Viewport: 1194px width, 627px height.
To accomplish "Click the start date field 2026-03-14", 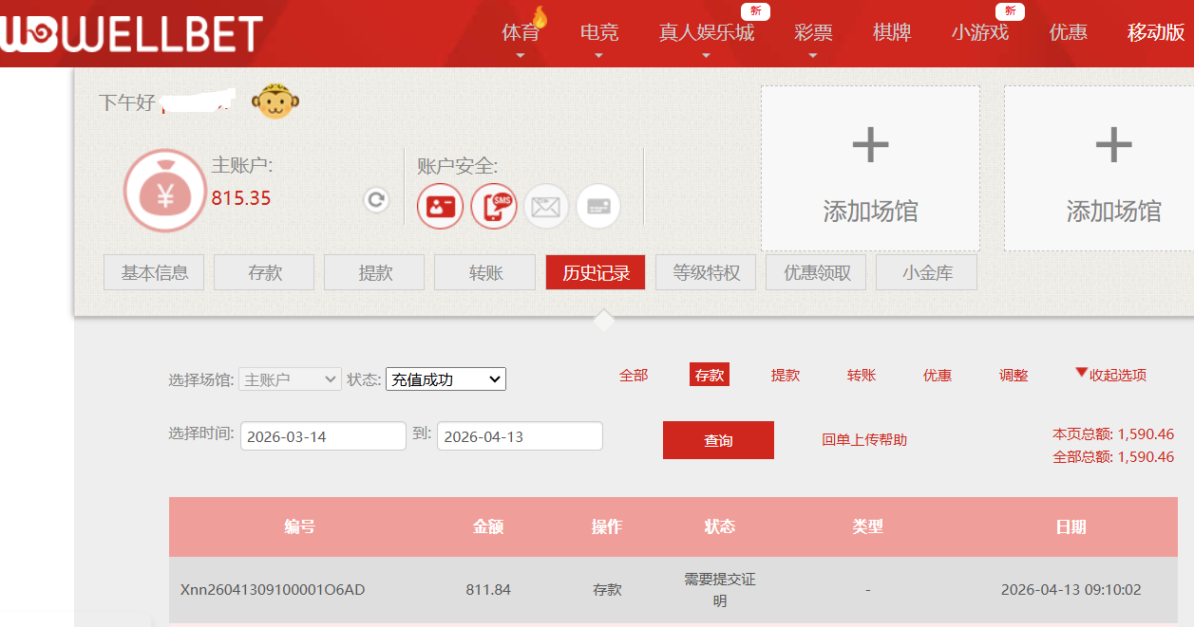I will 323,436.
